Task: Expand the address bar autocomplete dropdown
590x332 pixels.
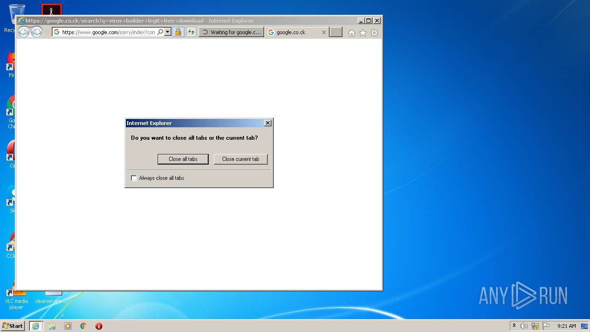Action: pyautogui.click(x=168, y=32)
